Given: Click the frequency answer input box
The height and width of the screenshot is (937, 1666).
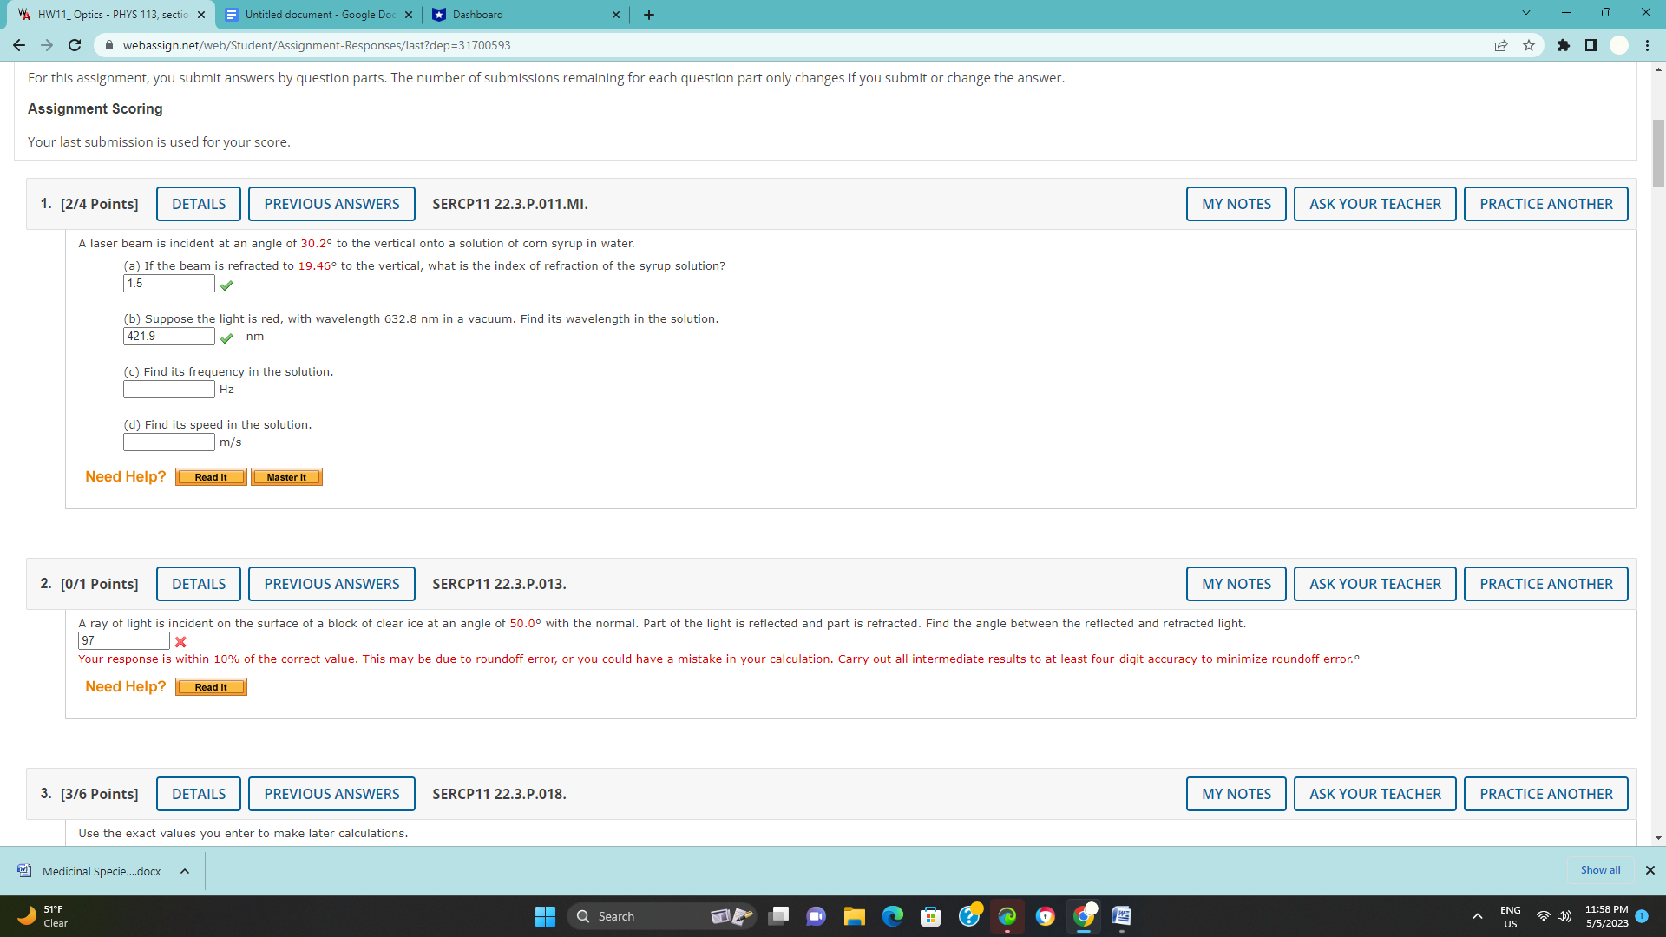Looking at the screenshot, I should tap(168, 389).
